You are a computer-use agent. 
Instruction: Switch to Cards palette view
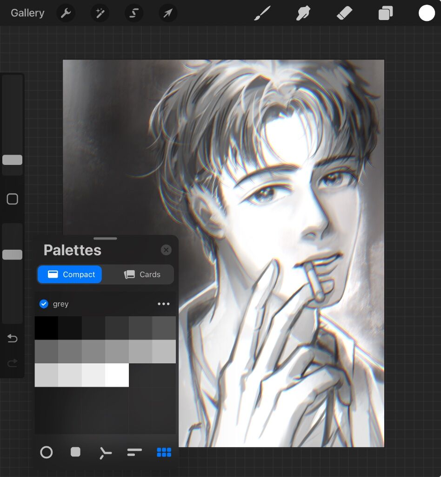(x=141, y=274)
